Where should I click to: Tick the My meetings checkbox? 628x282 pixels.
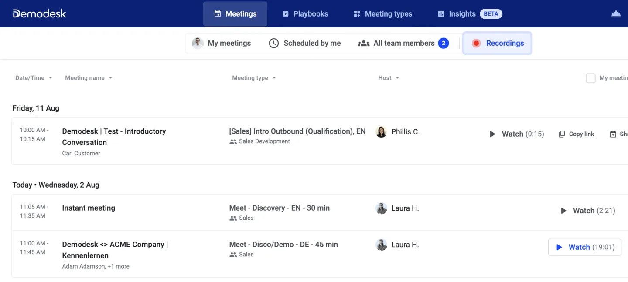pos(590,78)
